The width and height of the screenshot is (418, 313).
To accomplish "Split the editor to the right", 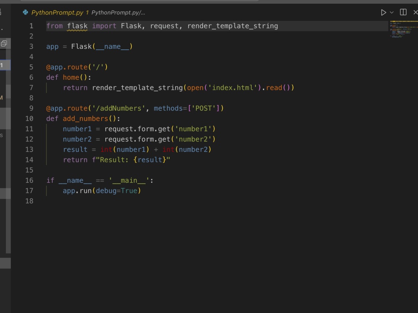I will click(403, 12).
